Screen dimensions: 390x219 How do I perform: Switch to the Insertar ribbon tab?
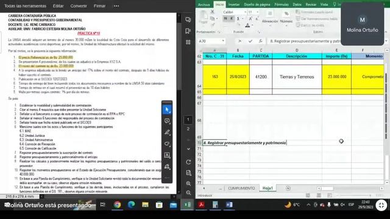point(234,4)
